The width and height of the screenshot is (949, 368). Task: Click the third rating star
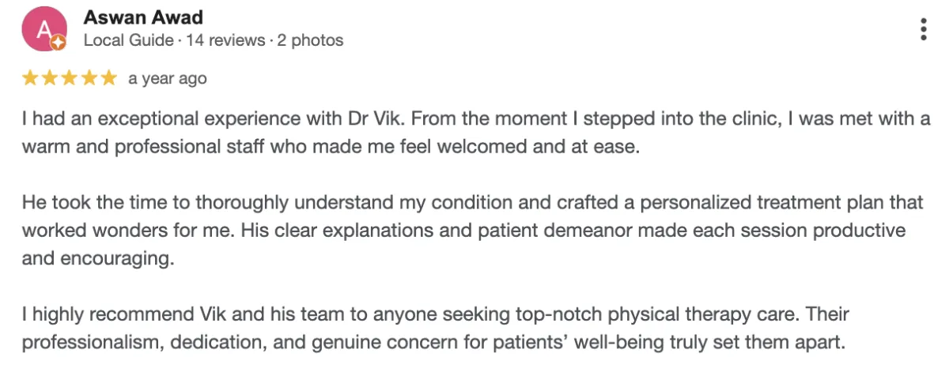pos(70,78)
